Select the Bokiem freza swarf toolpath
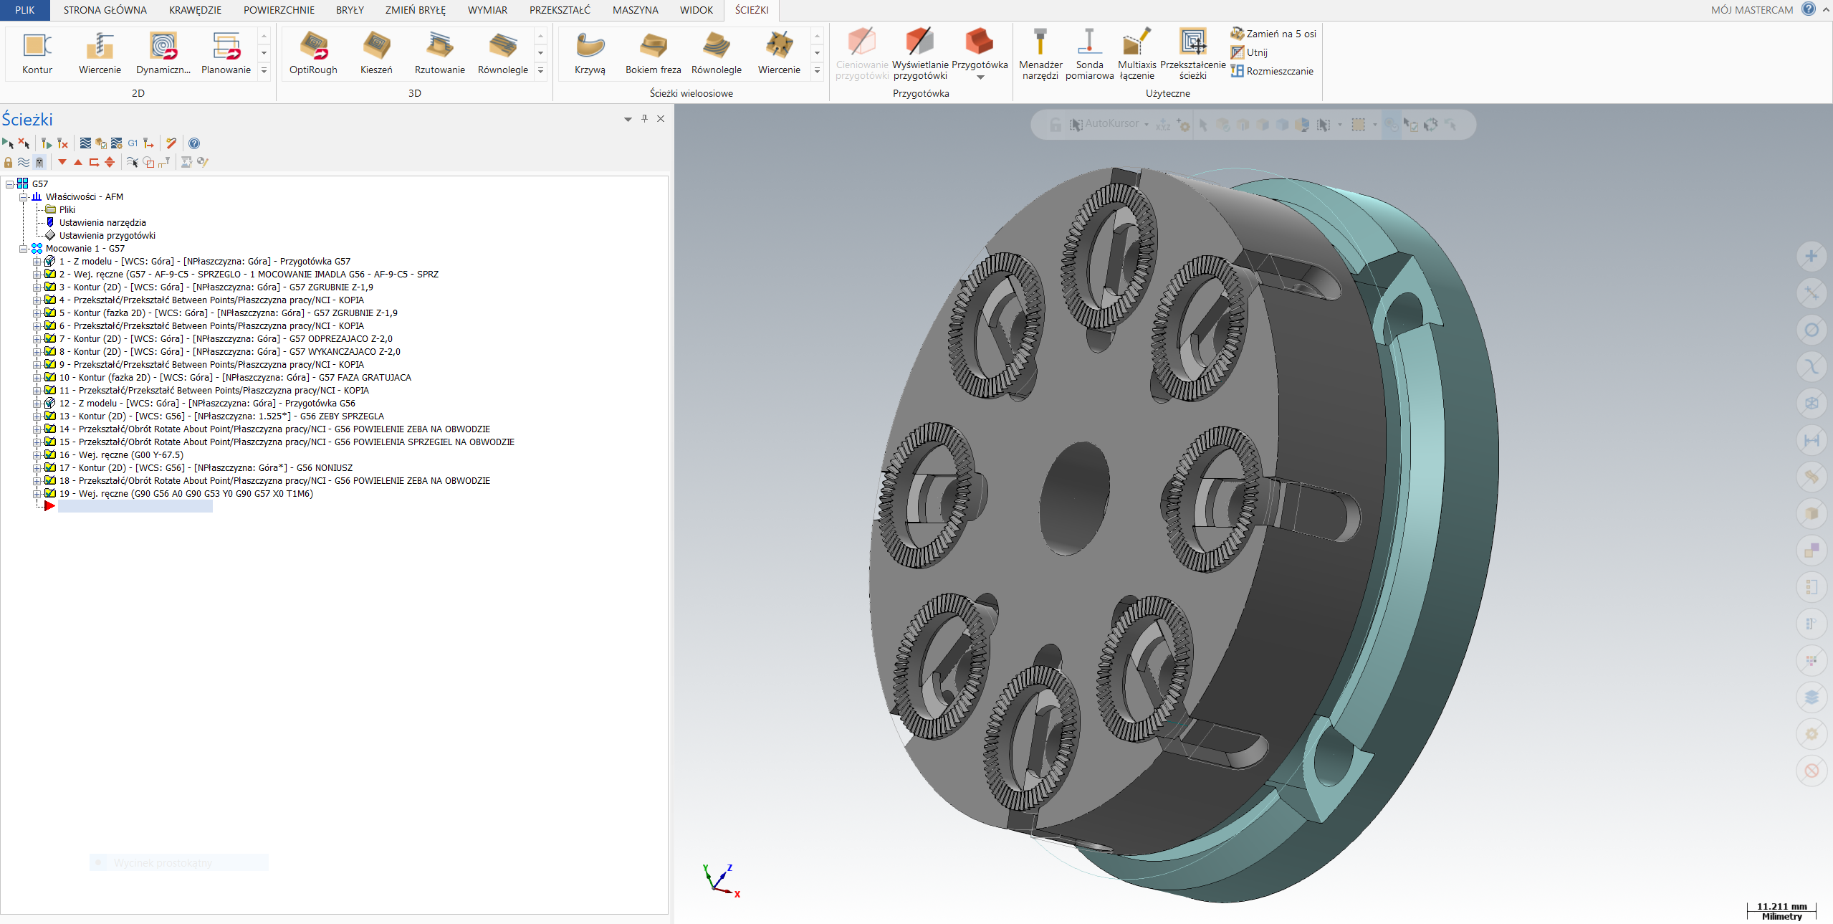 [x=653, y=53]
